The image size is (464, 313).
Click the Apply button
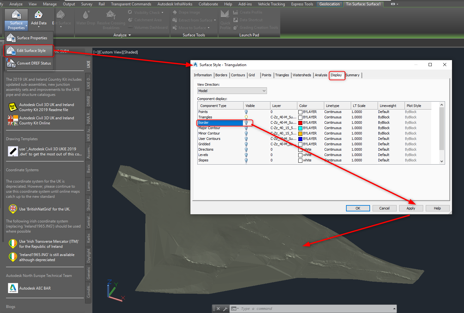click(411, 208)
